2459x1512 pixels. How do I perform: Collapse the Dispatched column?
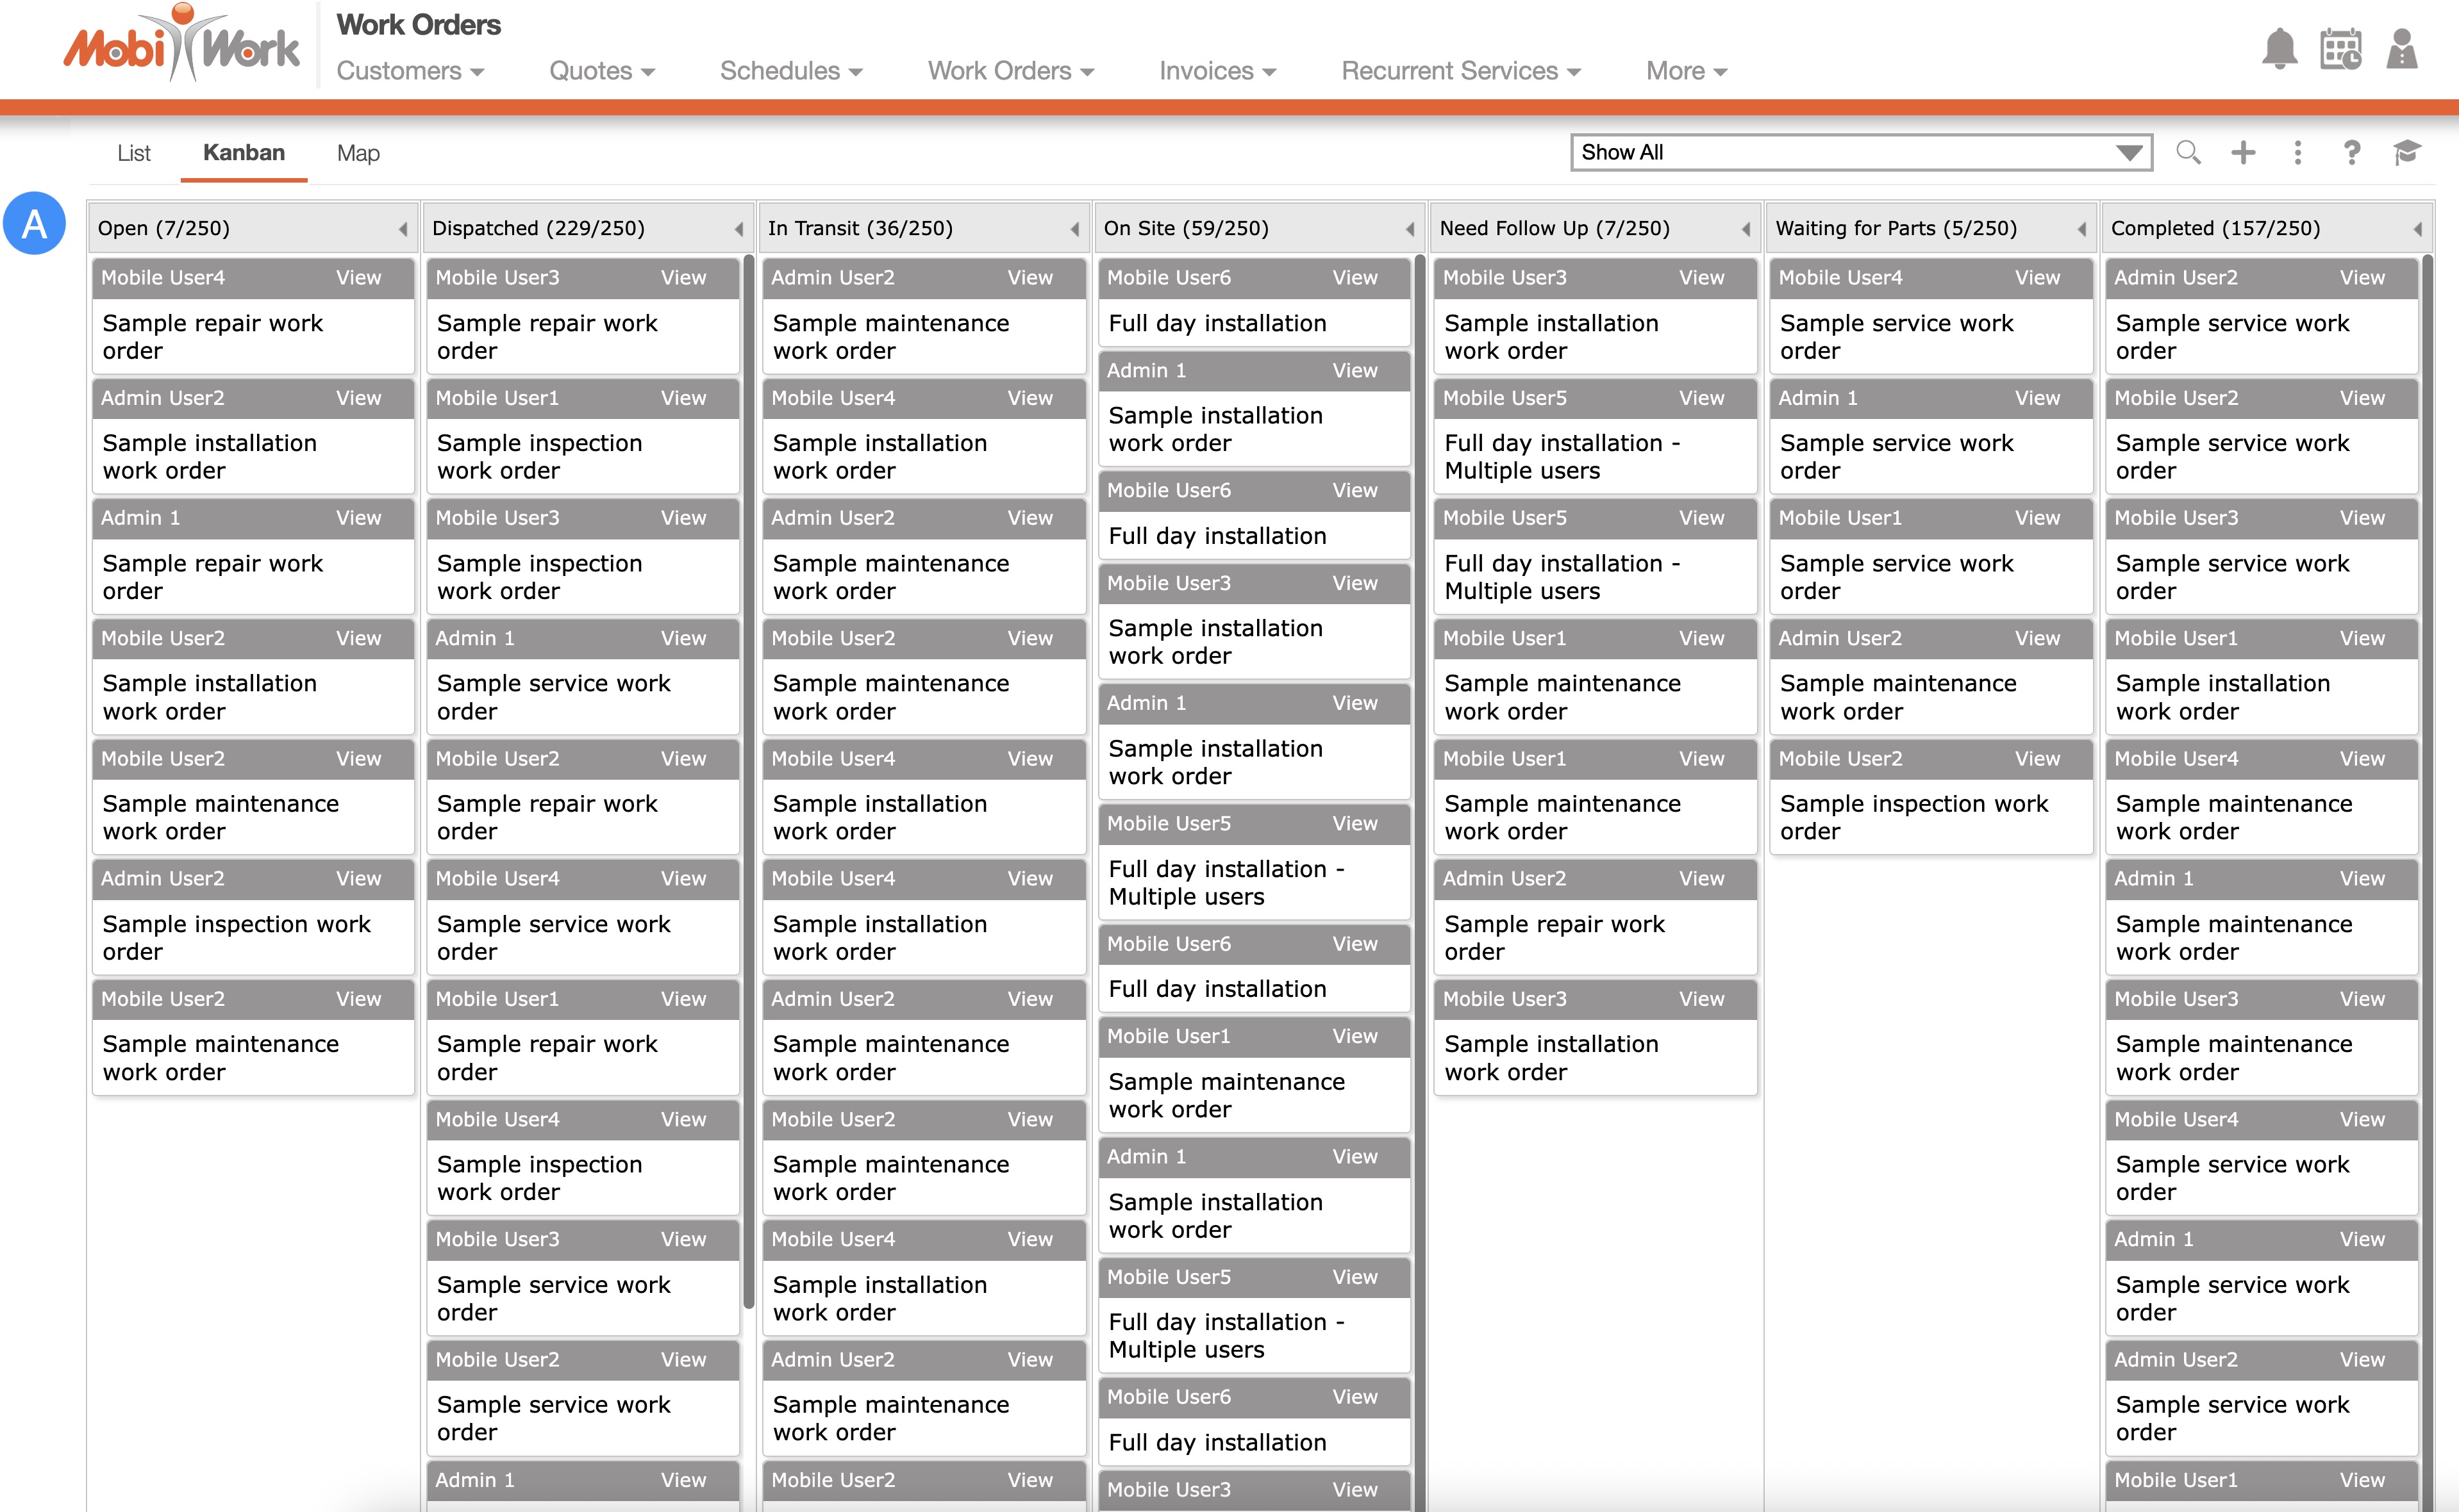[x=738, y=229]
